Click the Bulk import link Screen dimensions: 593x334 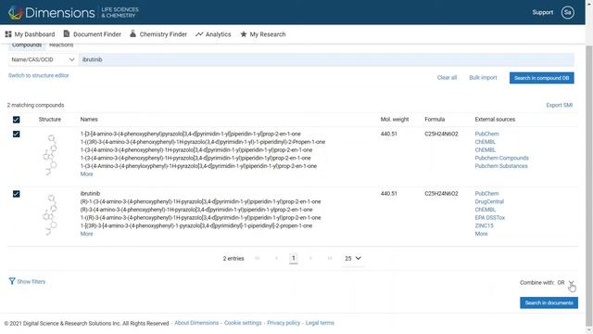click(x=483, y=78)
